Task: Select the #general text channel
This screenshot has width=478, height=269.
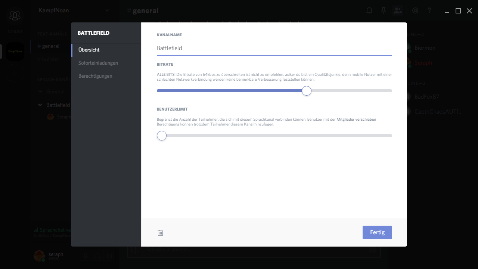Action: point(50,46)
